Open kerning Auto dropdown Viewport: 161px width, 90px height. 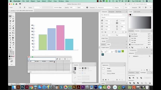pos(111,23)
